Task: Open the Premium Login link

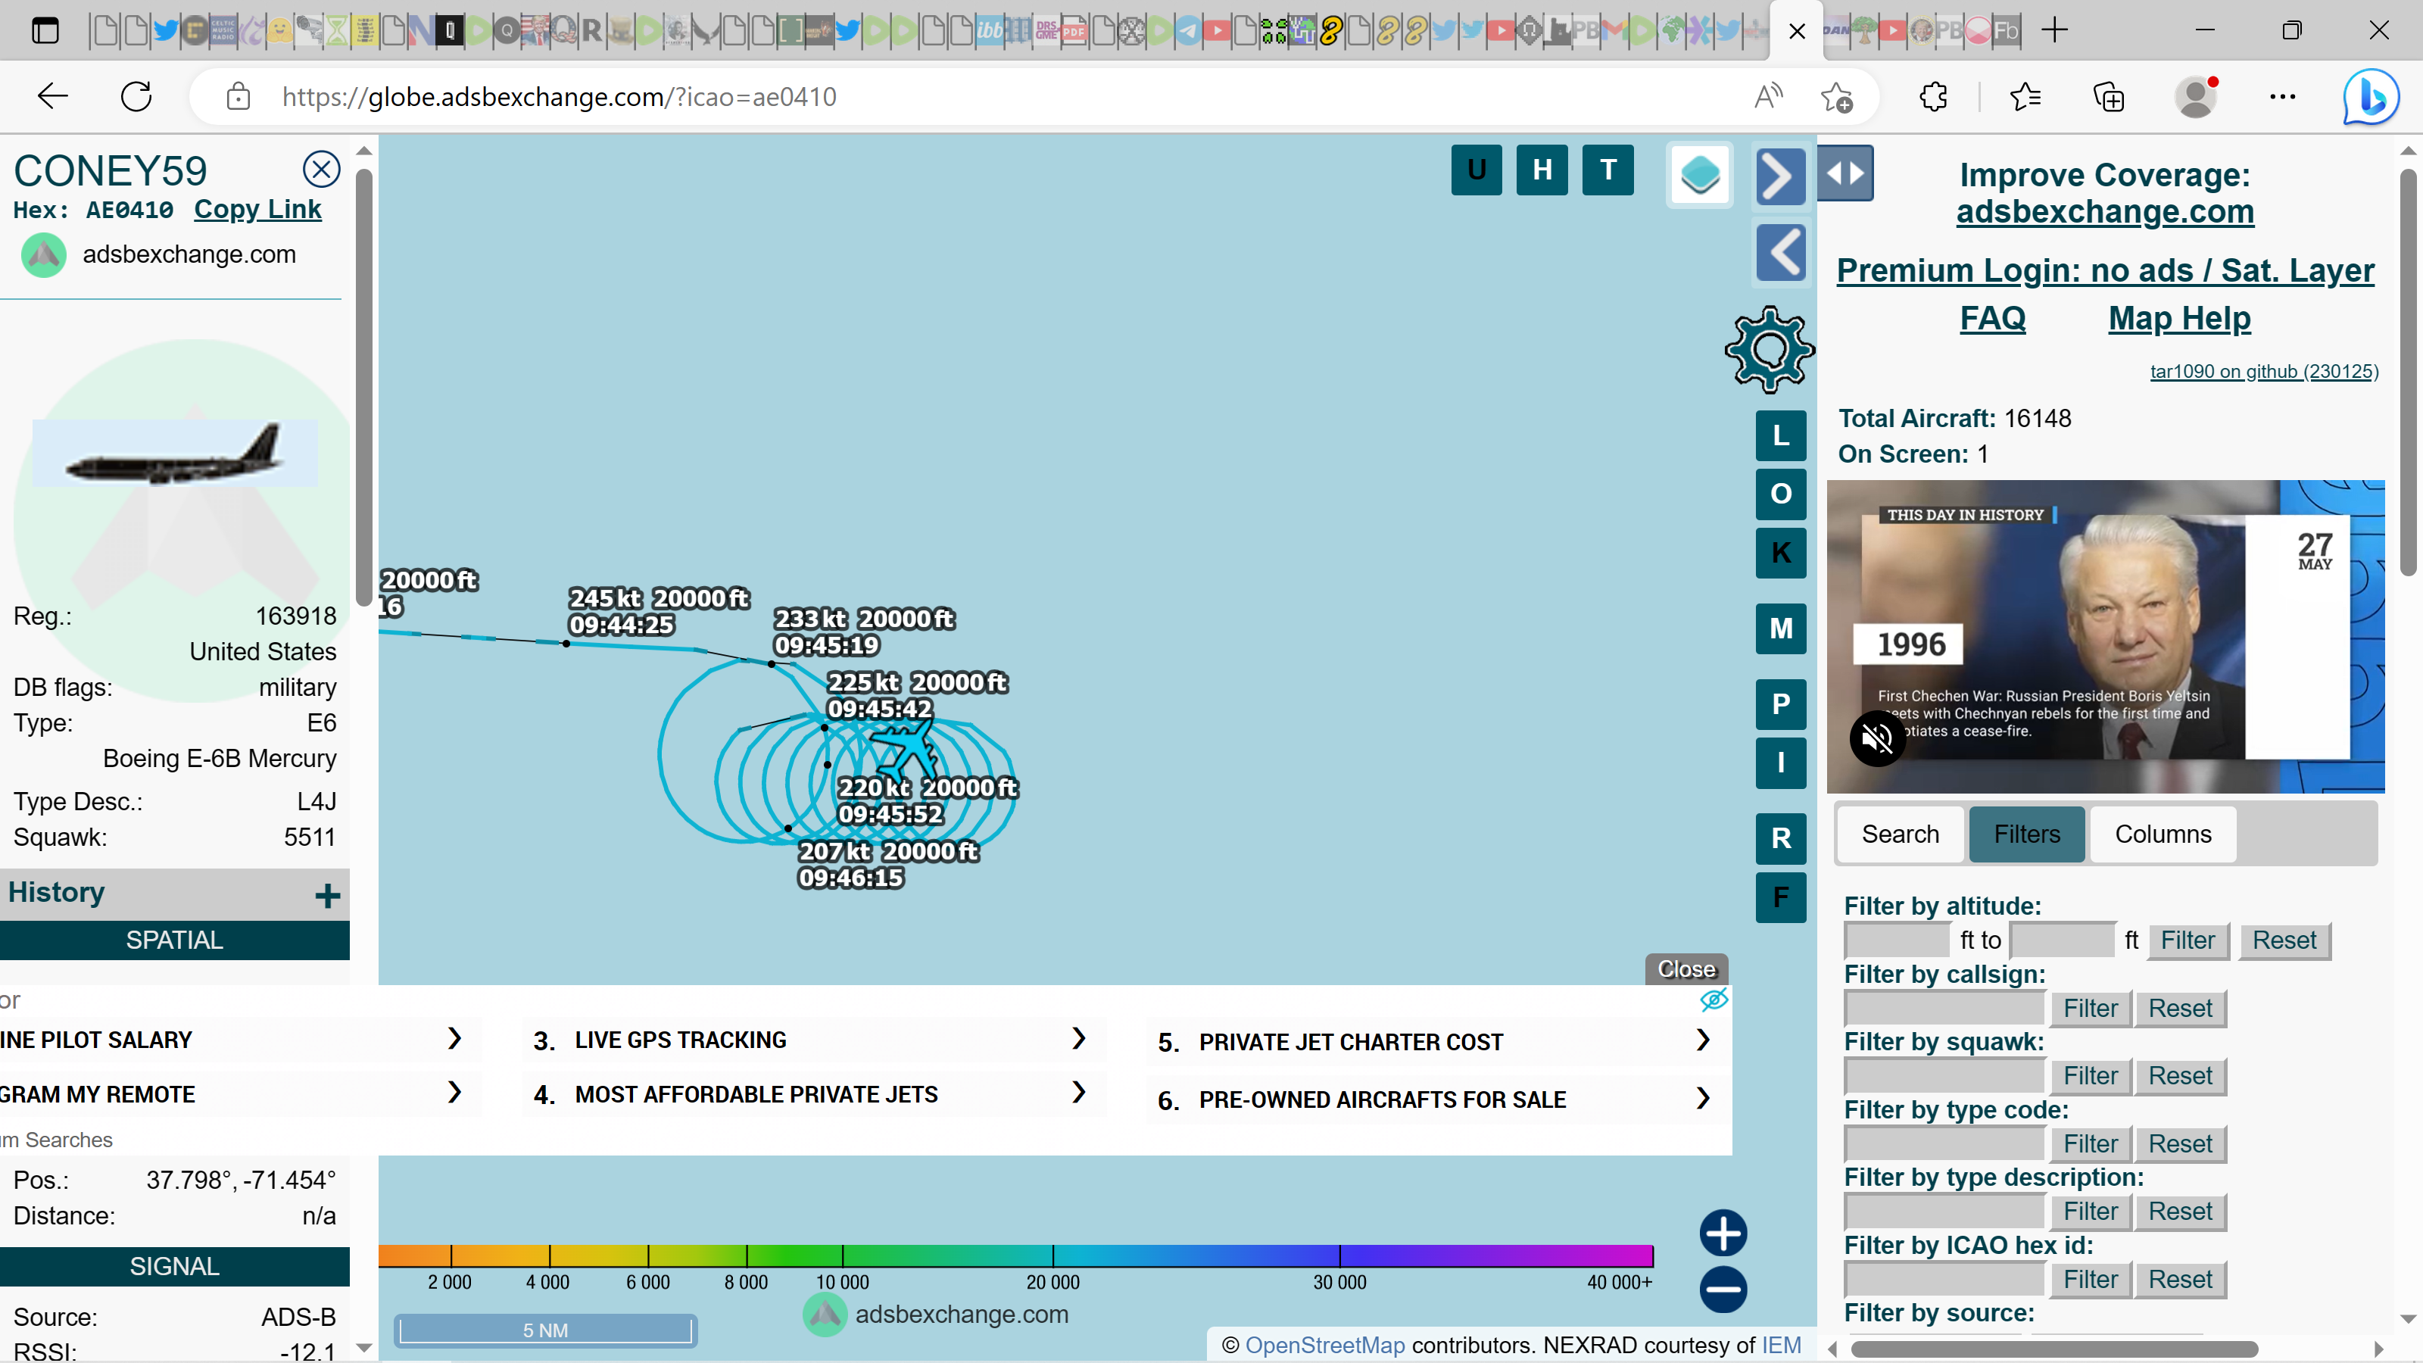Action: pyautogui.click(x=2105, y=271)
